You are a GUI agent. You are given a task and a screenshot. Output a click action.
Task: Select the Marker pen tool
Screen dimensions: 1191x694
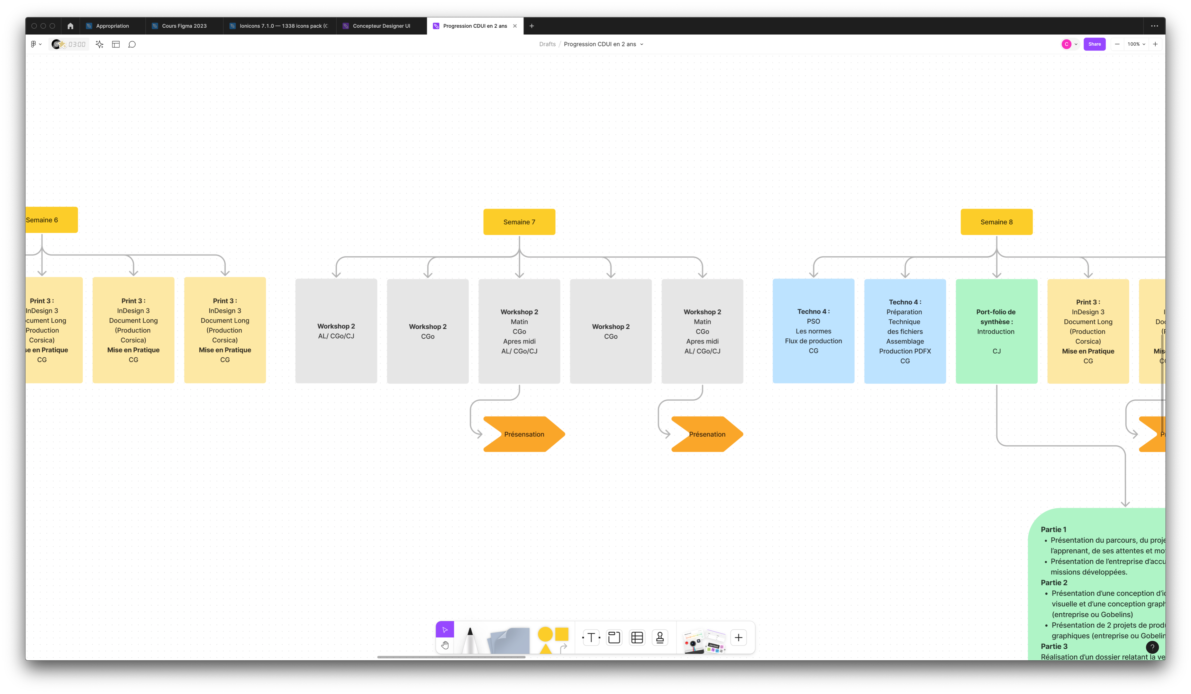coord(469,640)
